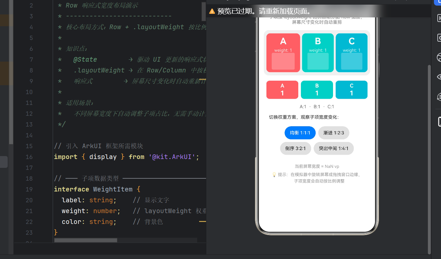
Task: Click line number 23 in the gutter
Action: coord(29,232)
